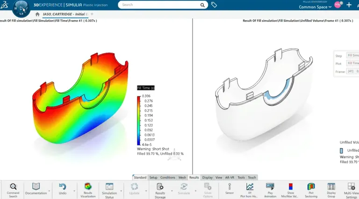Open Results Visualization
The width and height of the screenshot is (359, 199).
click(x=88, y=190)
